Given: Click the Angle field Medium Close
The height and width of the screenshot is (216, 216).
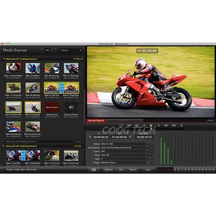Looking at the screenshot, I should pyautogui.click(x=123, y=162).
